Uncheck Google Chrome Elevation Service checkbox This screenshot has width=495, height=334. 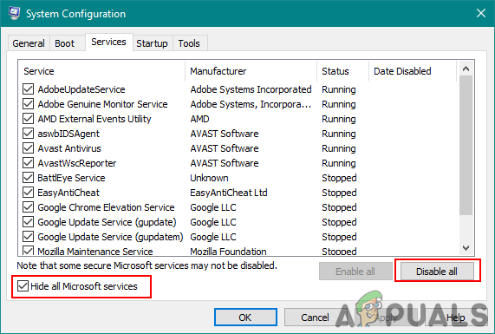pyautogui.click(x=28, y=207)
